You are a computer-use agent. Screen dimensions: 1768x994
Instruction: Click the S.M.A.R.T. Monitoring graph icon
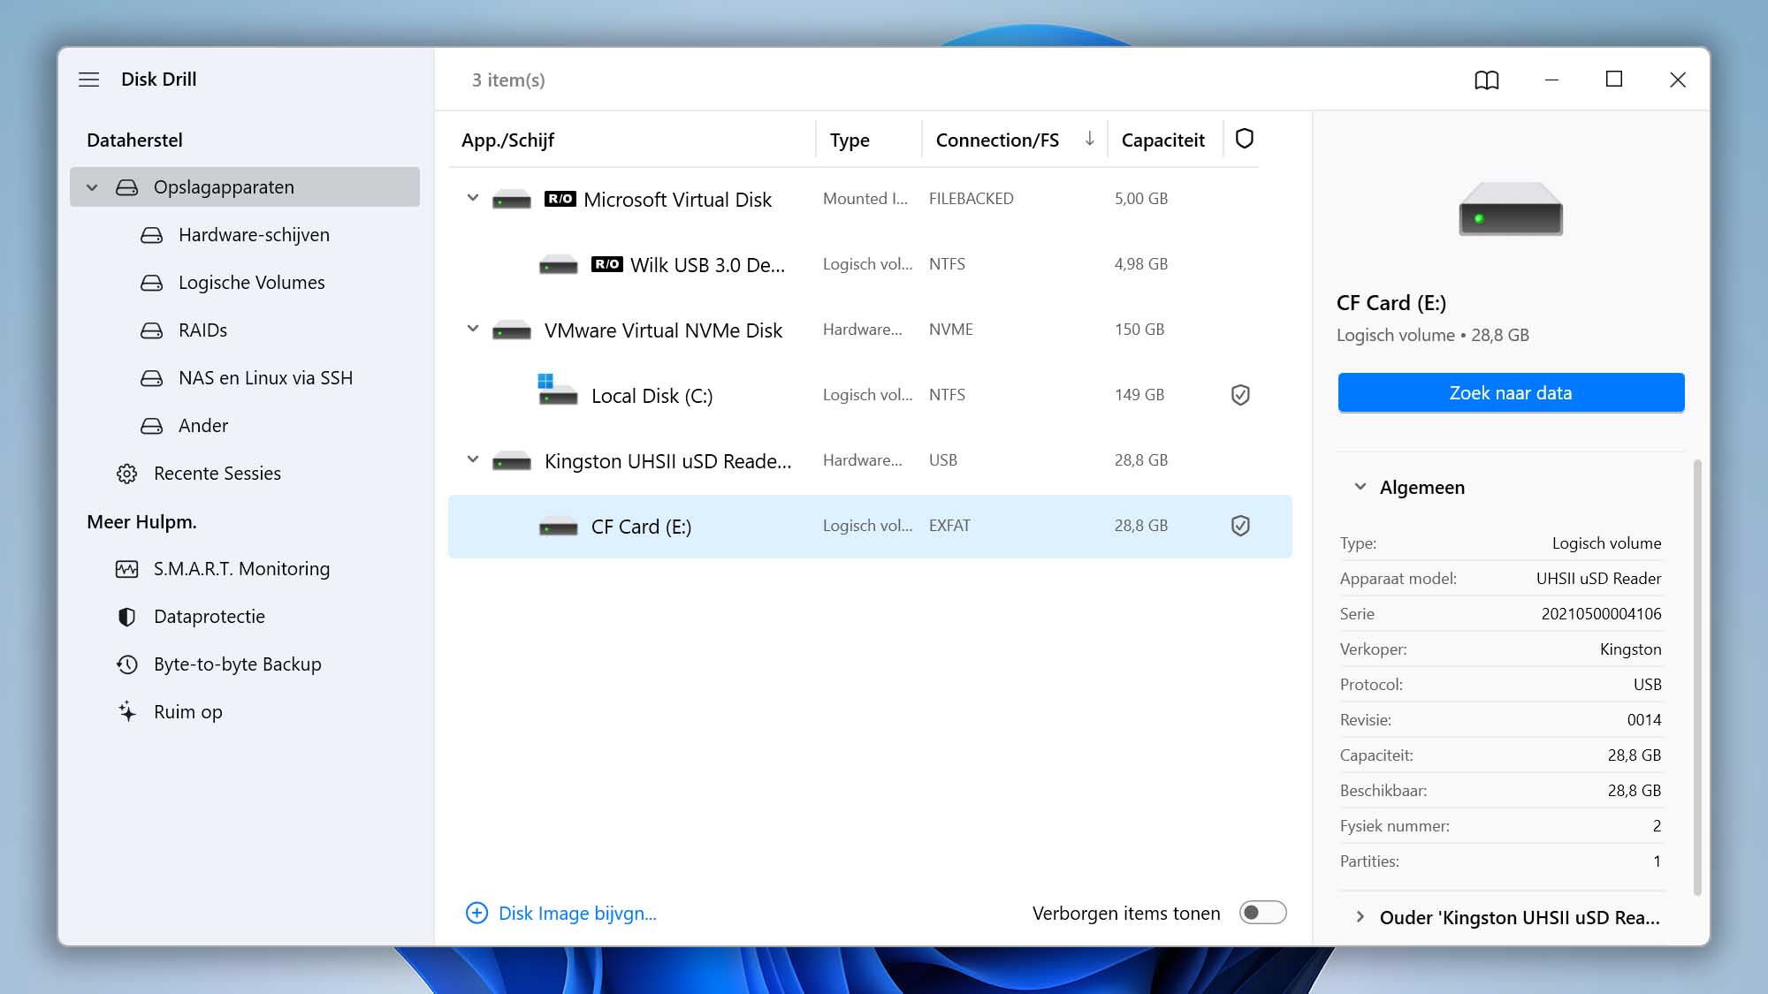pos(127,569)
